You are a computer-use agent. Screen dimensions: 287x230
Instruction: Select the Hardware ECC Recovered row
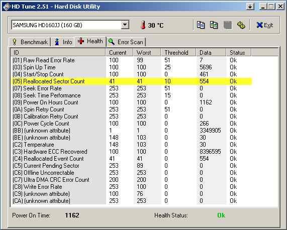click(x=131, y=152)
